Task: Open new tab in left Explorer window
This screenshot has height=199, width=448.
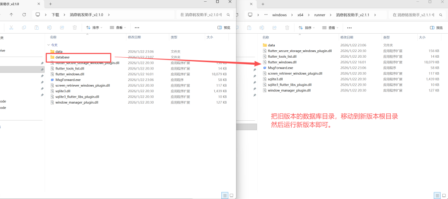Action: (51, 4)
